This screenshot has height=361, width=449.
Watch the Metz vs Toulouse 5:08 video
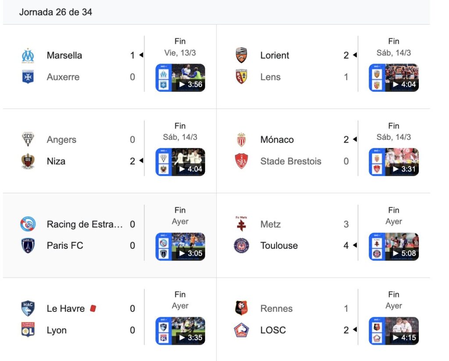(x=394, y=247)
